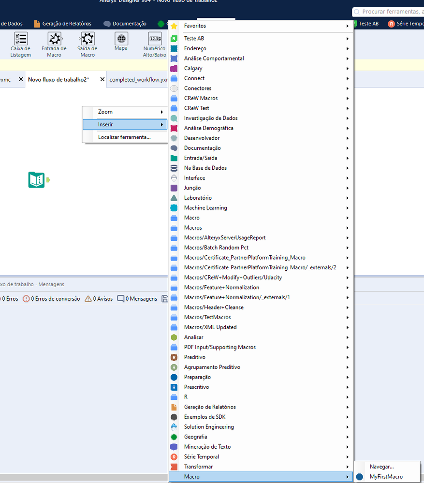Select the Caixa de Listagem tool
This screenshot has height=483, width=424.
(21, 44)
